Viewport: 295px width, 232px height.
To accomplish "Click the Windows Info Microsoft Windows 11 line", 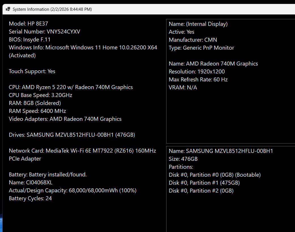I will [83, 47].
